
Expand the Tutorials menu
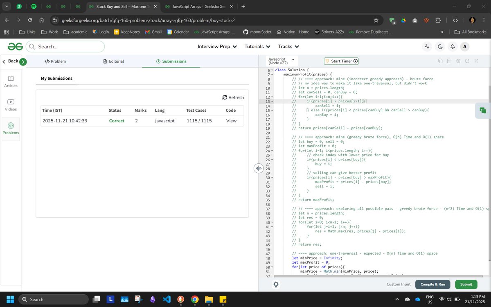(257, 47)
